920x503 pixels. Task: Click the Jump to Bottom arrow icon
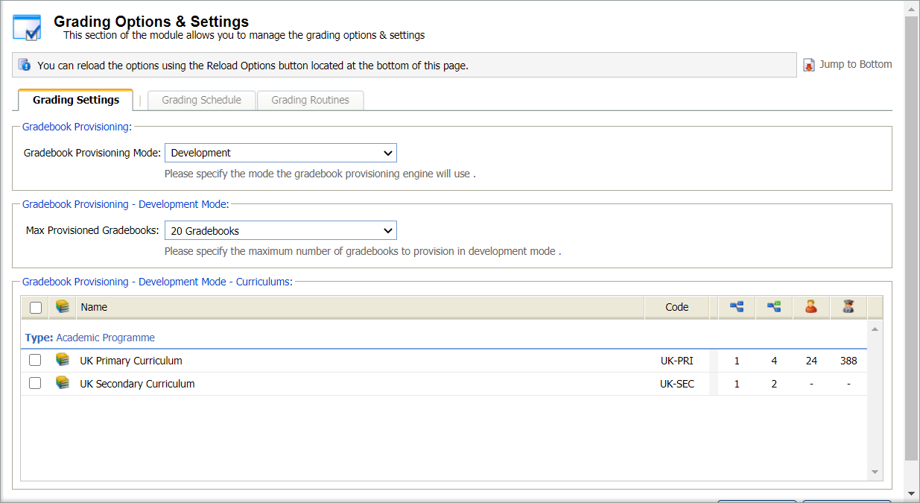(809, 65)
